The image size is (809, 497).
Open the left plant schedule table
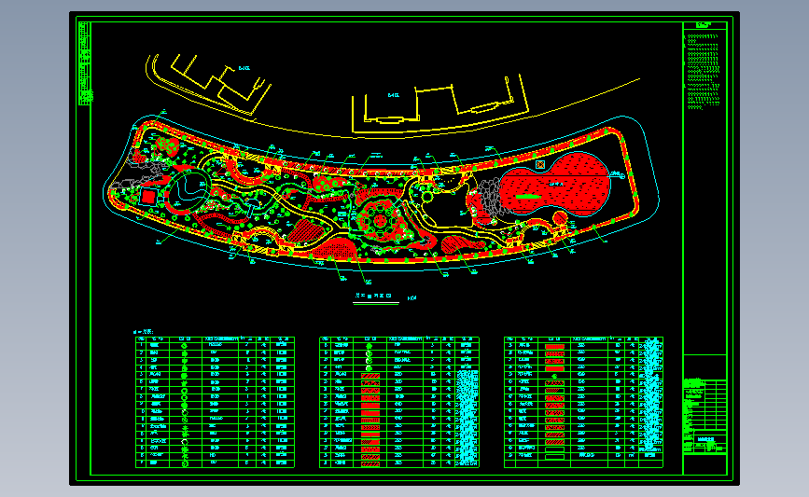click(x=215, y=402)
